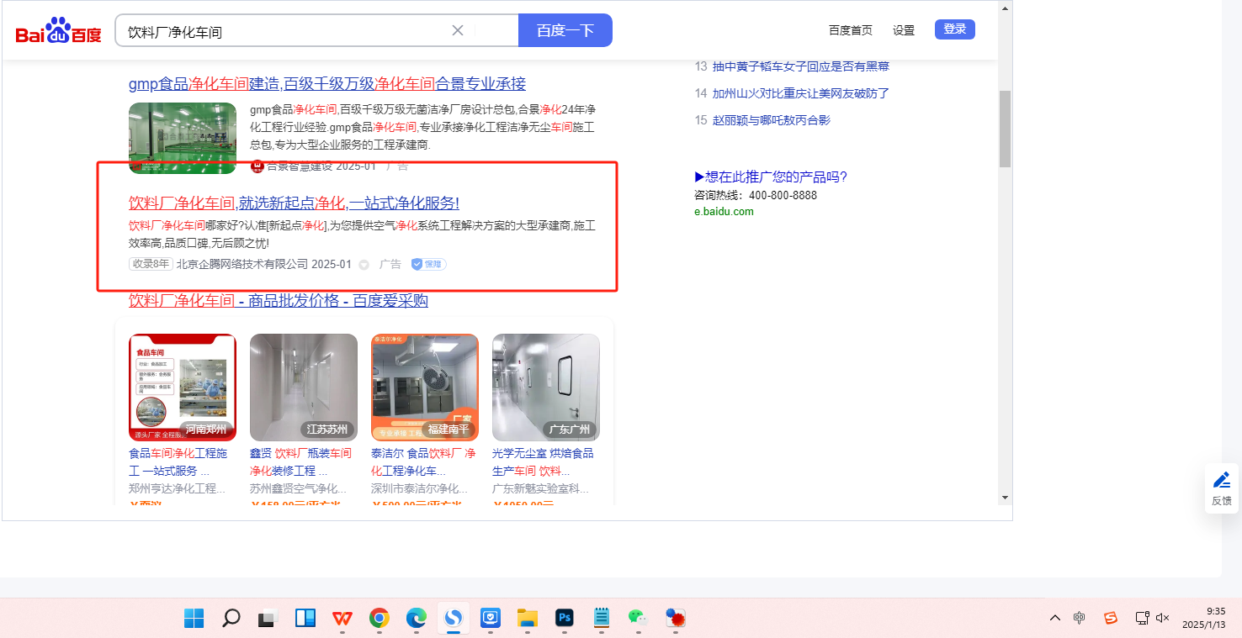Viewport: 1242px width, 638px height.
Task: Open the 反馈 feedback widget
Action: [1221, 488]
